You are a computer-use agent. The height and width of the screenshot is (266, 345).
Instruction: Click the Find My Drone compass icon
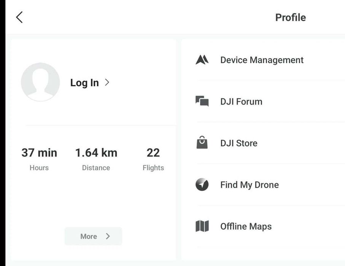pos(202,184)
